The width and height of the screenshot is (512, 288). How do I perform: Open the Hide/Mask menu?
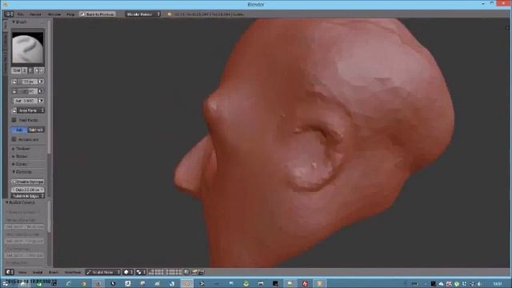[72, 272]
